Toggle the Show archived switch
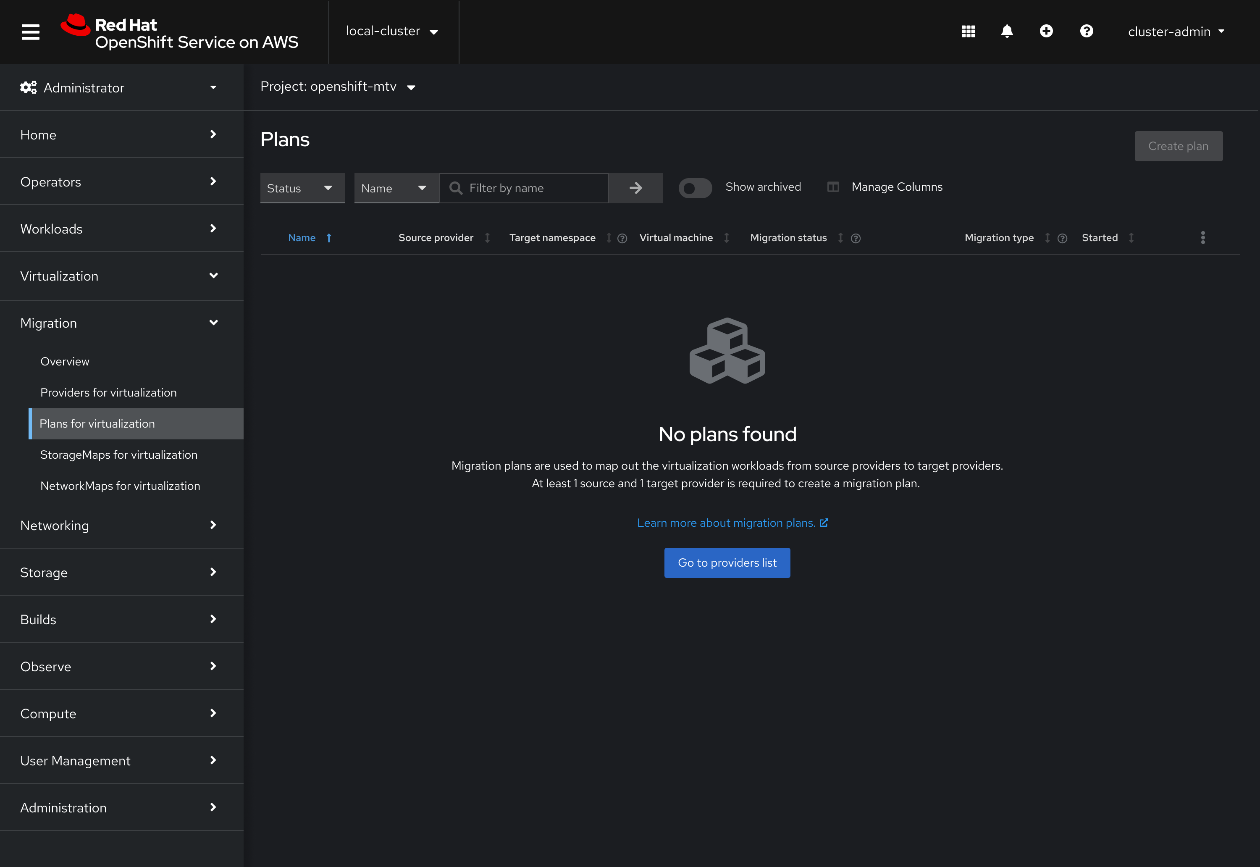Viewport: 1260px width, 867px height. pyautogui.click(x=695, y=188)
